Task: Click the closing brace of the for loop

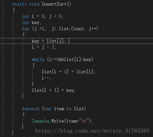Action: click(x=23, y=96)
